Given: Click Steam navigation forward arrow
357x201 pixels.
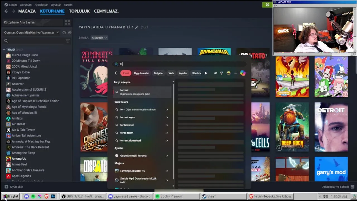Looking at the screenshot, I should coord(13,11).
